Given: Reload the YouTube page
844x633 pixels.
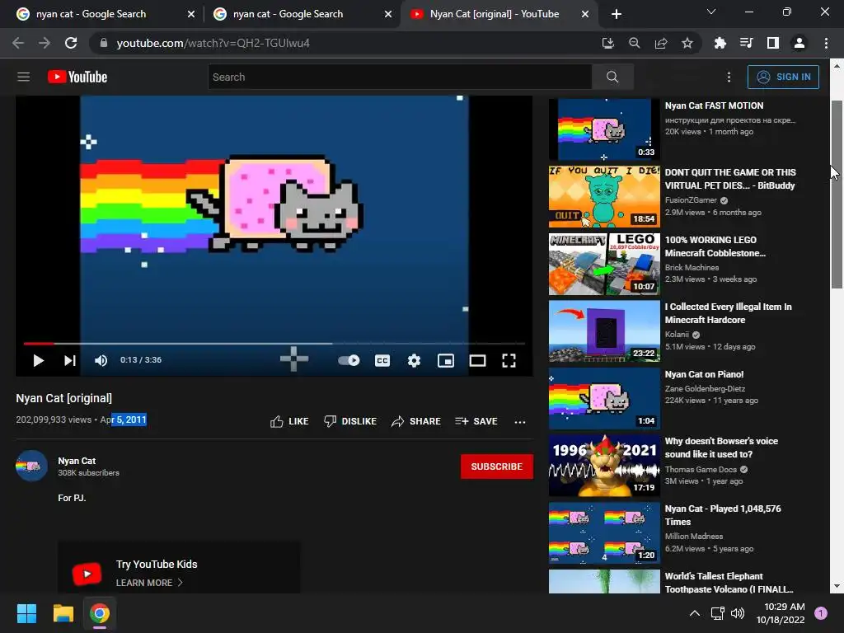Looking at the screenshot, I should [71, 43].
